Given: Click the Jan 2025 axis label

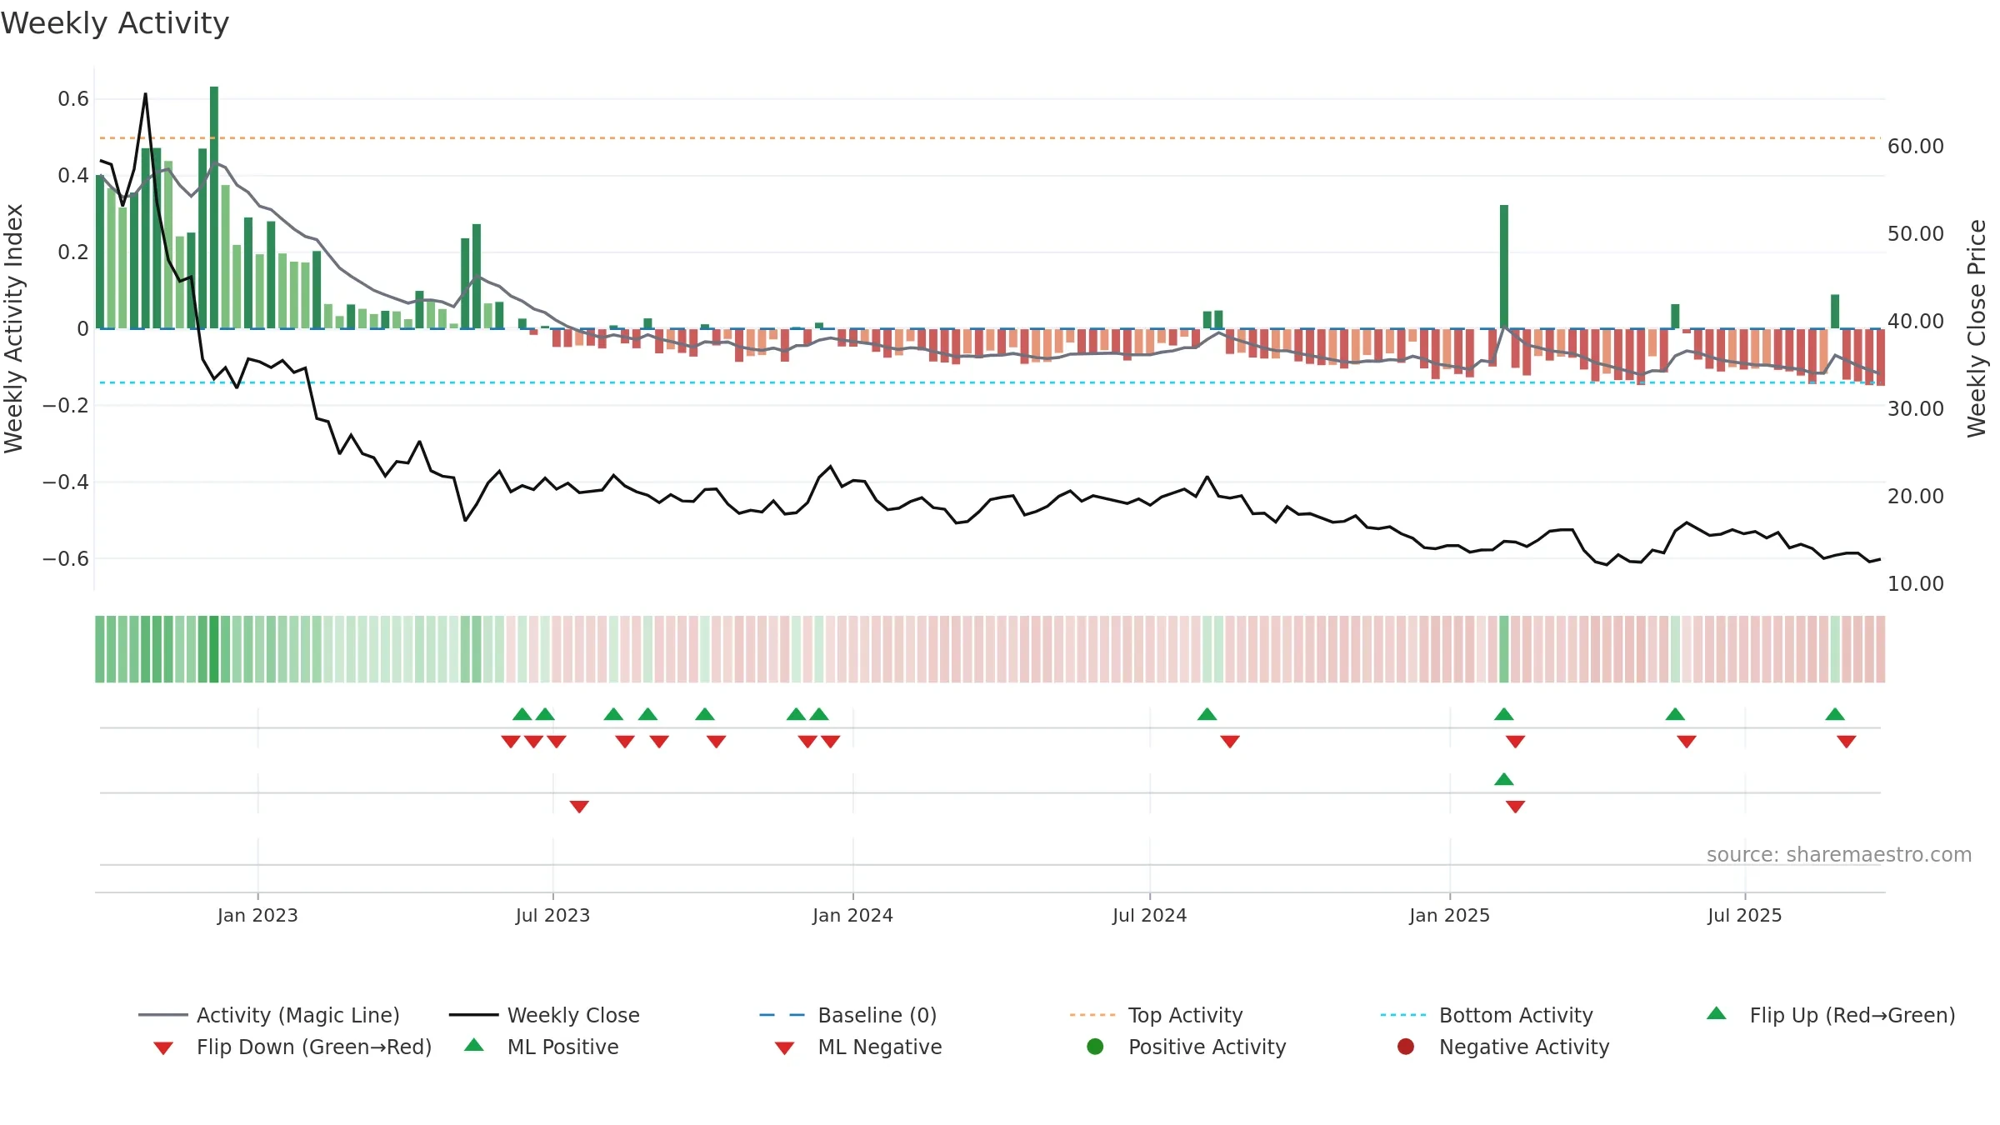Looking at the screenshot, I should coord(1449,915).
